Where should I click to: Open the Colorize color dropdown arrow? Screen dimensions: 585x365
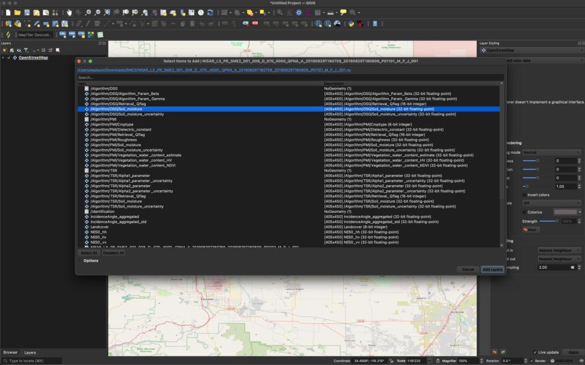[x=580, y=212]
